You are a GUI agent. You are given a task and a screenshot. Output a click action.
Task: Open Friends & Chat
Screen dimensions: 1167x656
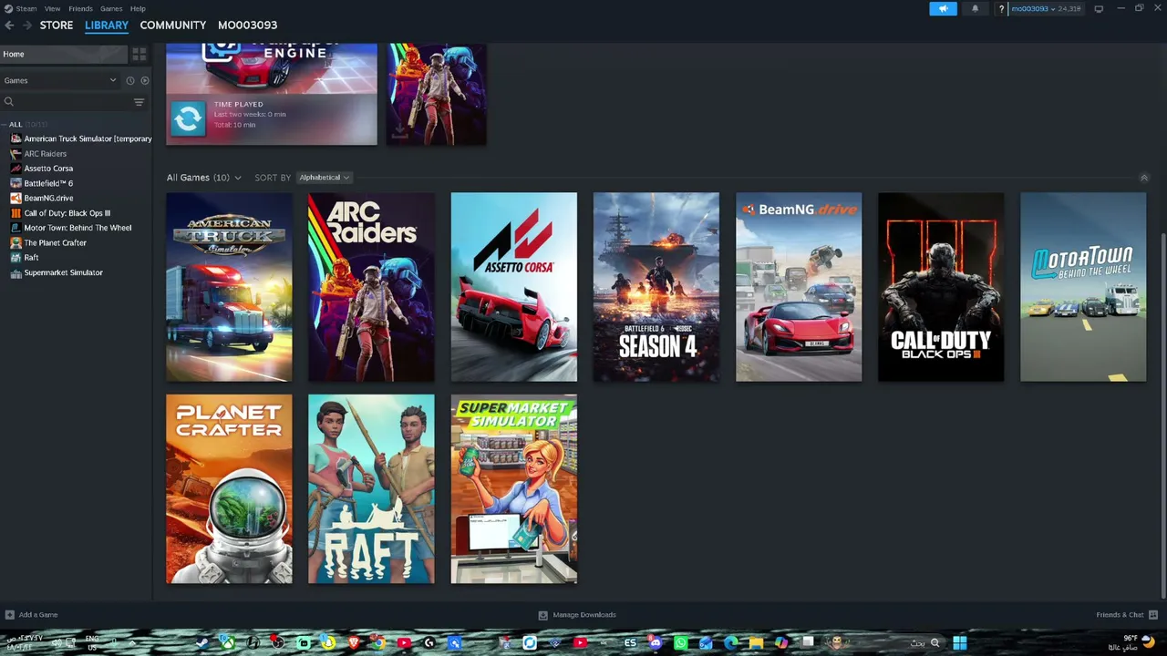[x=1120, y=615]
